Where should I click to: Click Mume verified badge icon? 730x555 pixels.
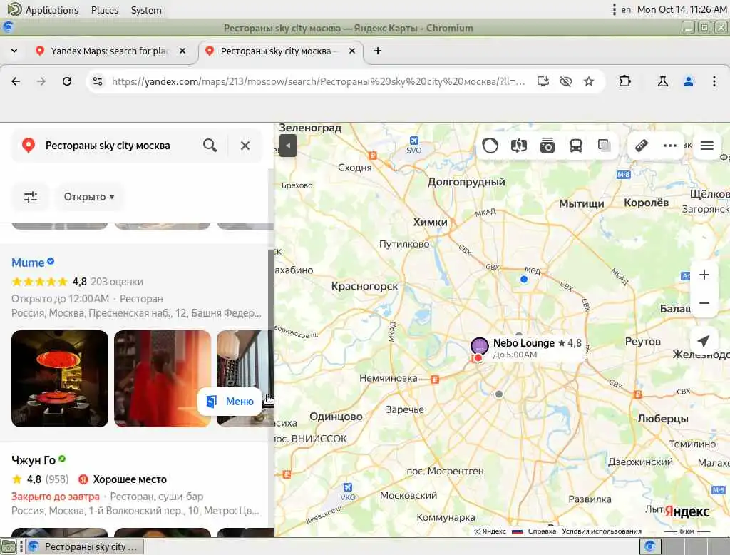pos(51,261)
